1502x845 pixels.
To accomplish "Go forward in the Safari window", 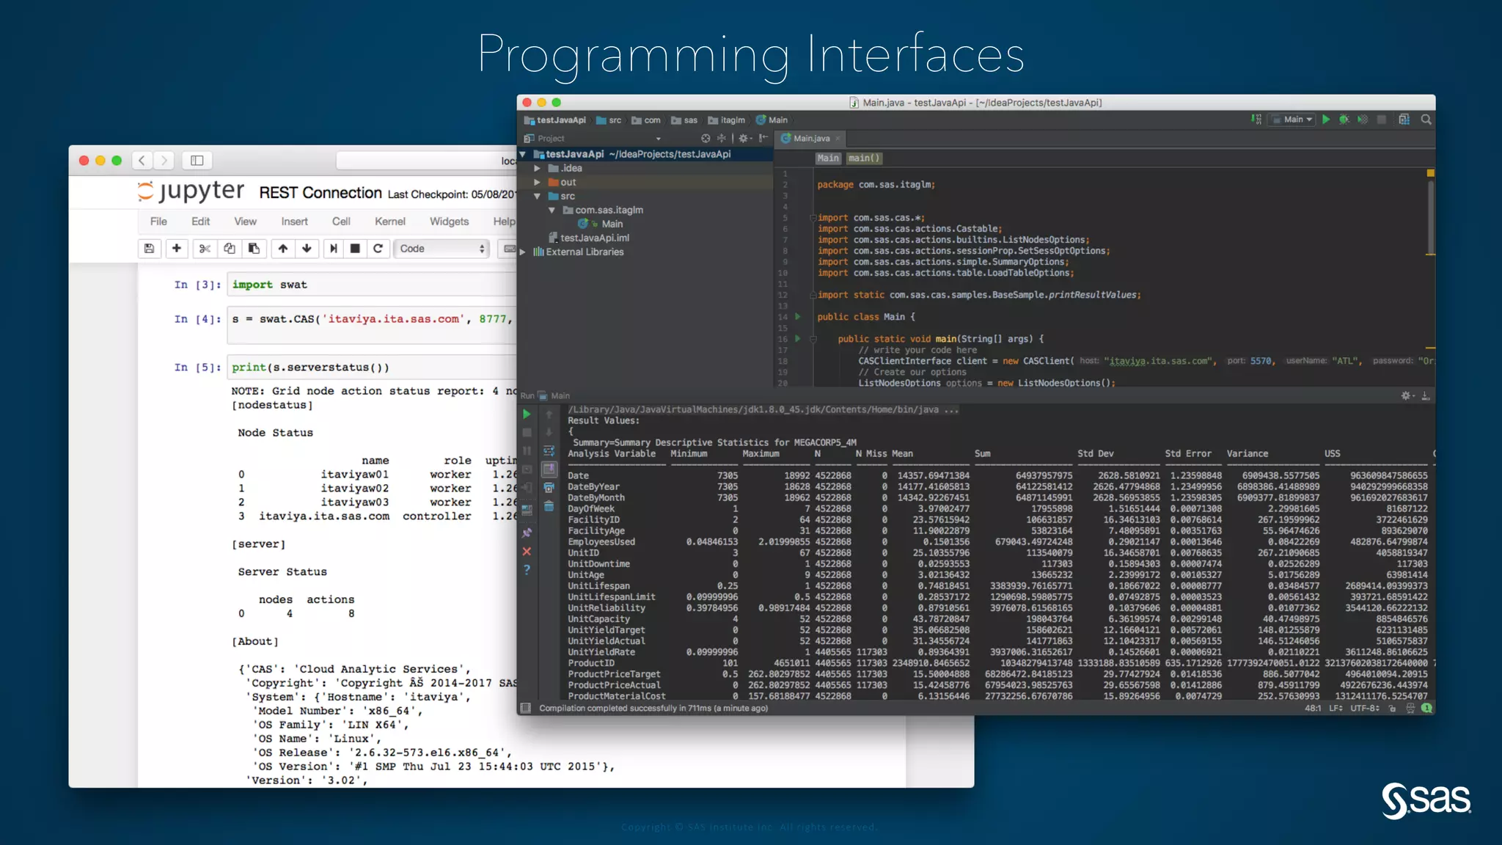I will (164, 160).
